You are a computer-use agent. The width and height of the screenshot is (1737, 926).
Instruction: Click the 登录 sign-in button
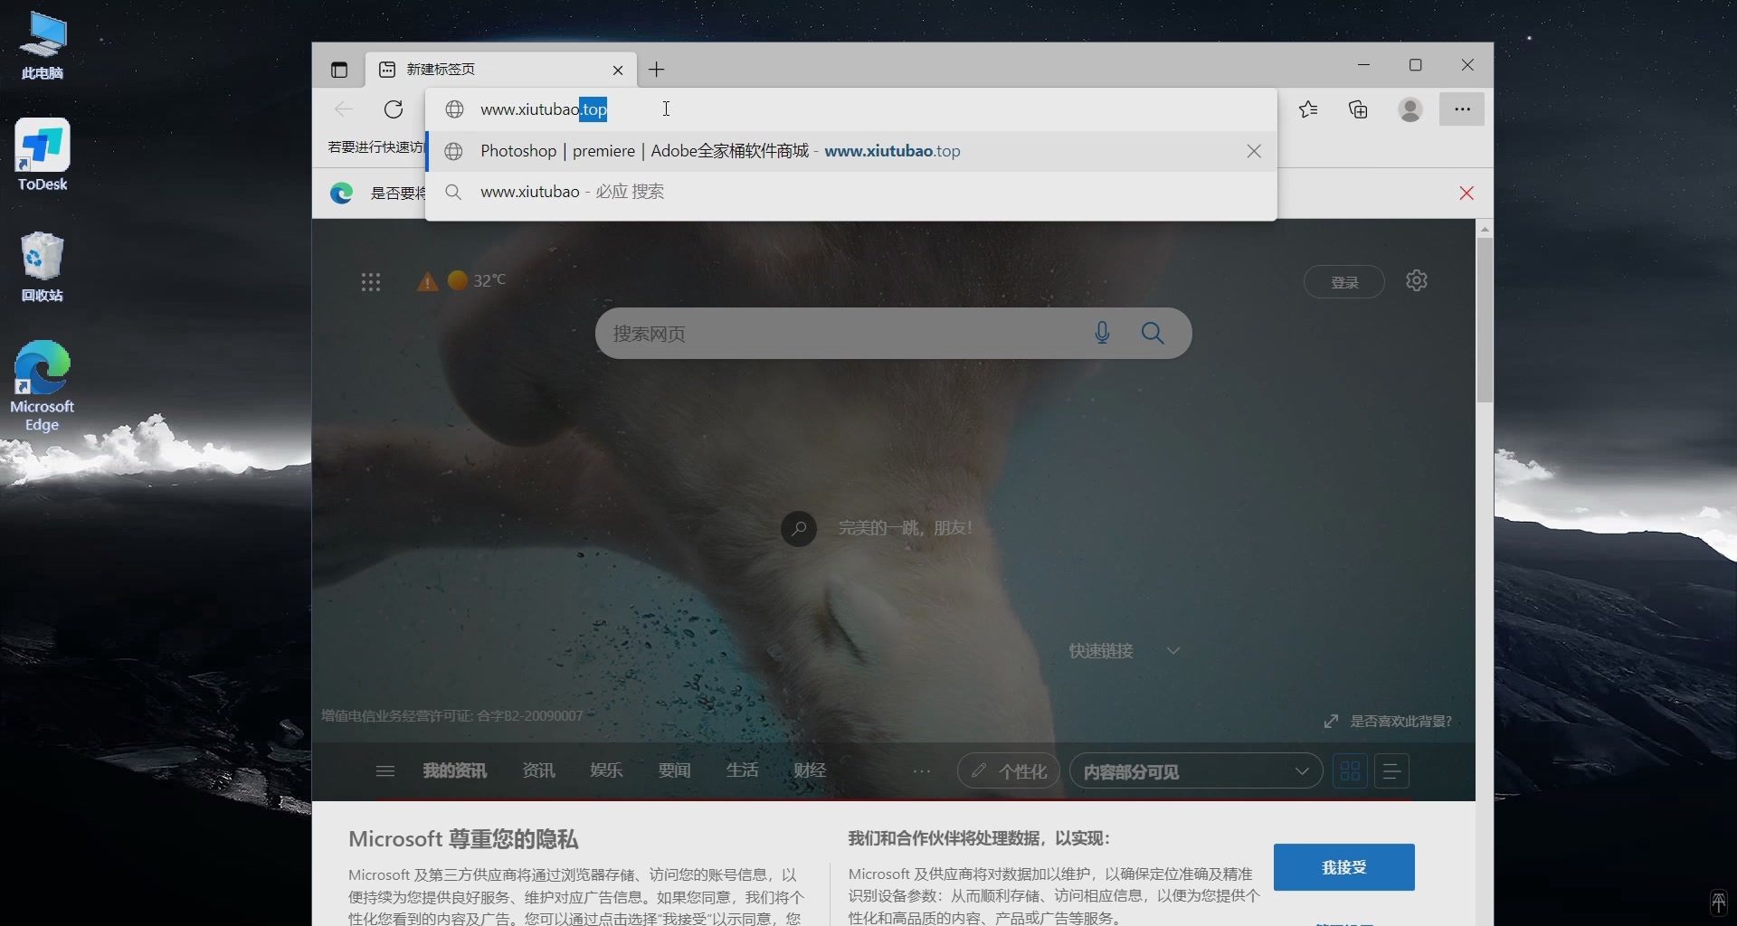click(x=1343, y=281)
